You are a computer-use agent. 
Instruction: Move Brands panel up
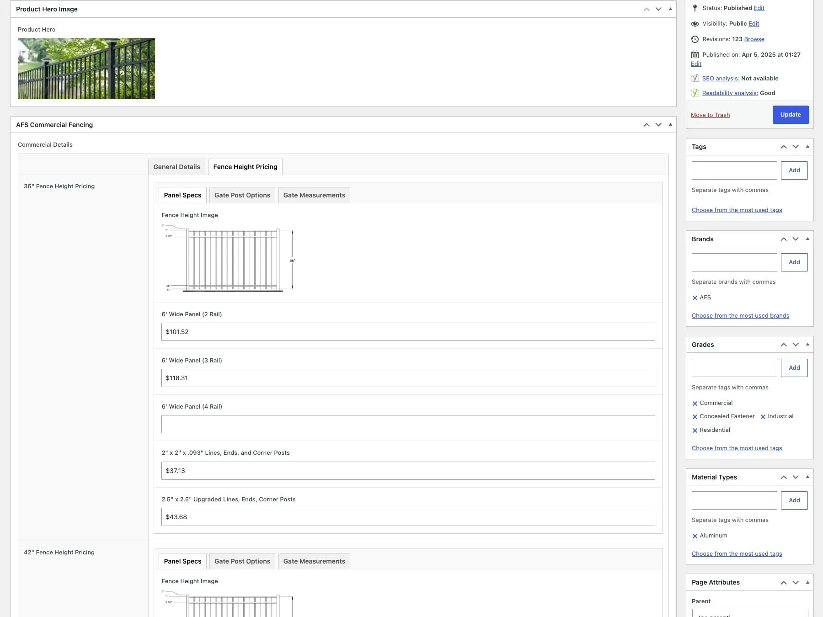coord(784,239)
